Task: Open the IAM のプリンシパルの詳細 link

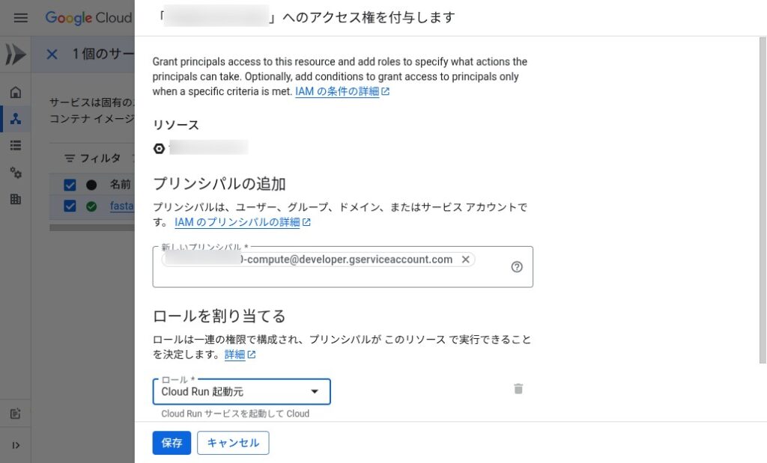Action: click(x=242, y=222)
